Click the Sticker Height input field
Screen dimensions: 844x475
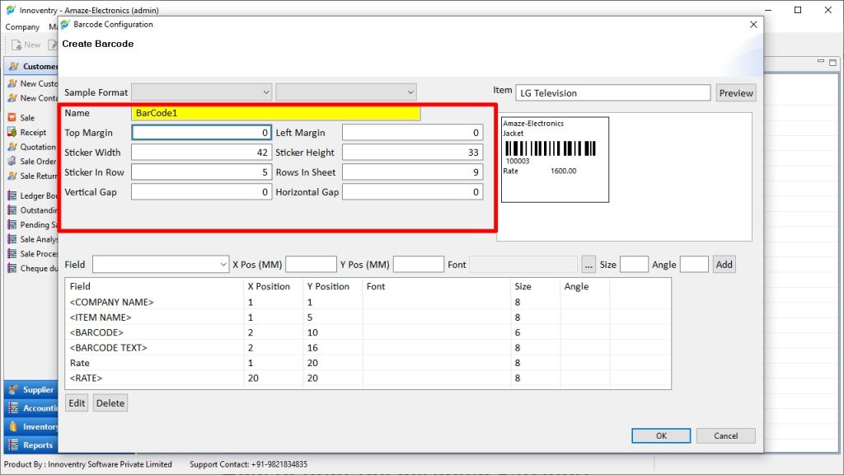coord(412,153)
